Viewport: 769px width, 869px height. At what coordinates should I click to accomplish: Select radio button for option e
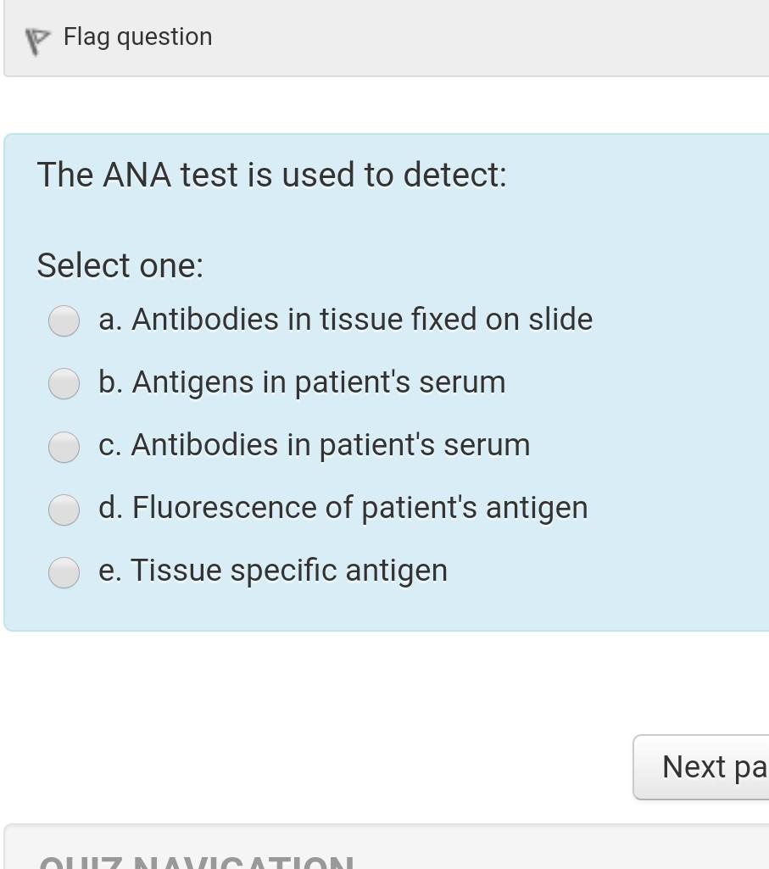[64, 572]
